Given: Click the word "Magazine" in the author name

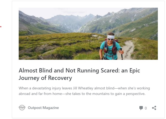Looking at the screenshot, I should 51,108.
